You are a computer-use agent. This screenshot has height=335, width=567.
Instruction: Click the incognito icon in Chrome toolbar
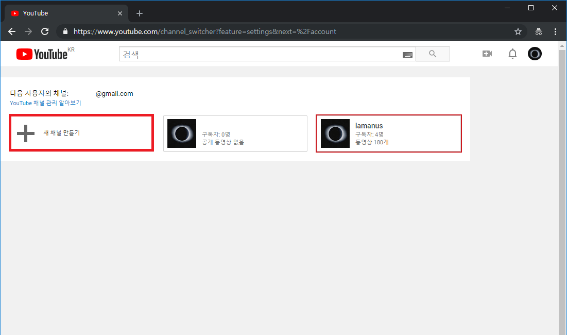tap(539, 31)
